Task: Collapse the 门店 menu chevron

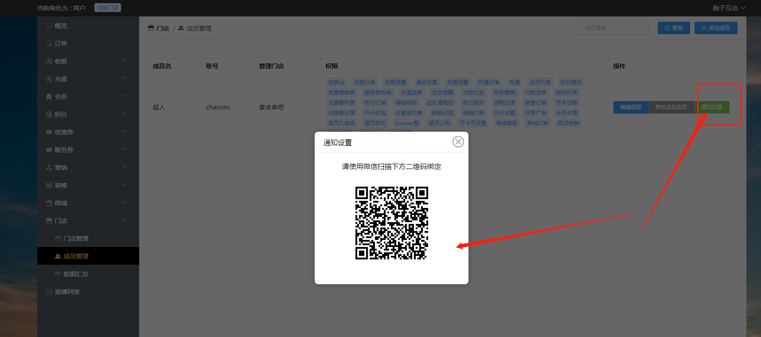Action: [125, 220]
